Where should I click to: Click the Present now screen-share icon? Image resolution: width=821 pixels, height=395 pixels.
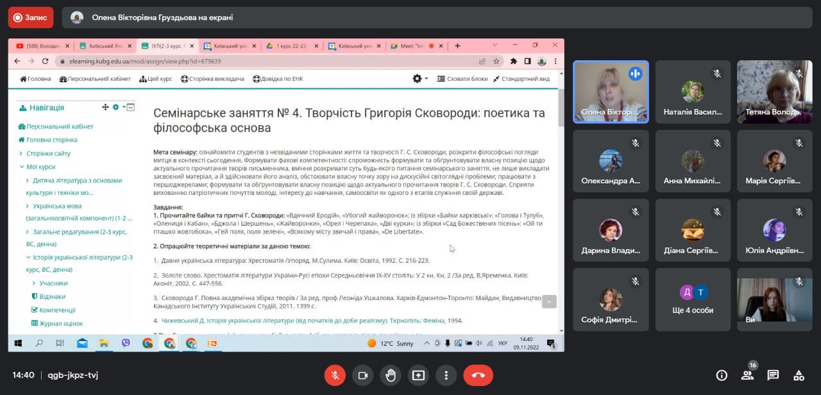418,375
